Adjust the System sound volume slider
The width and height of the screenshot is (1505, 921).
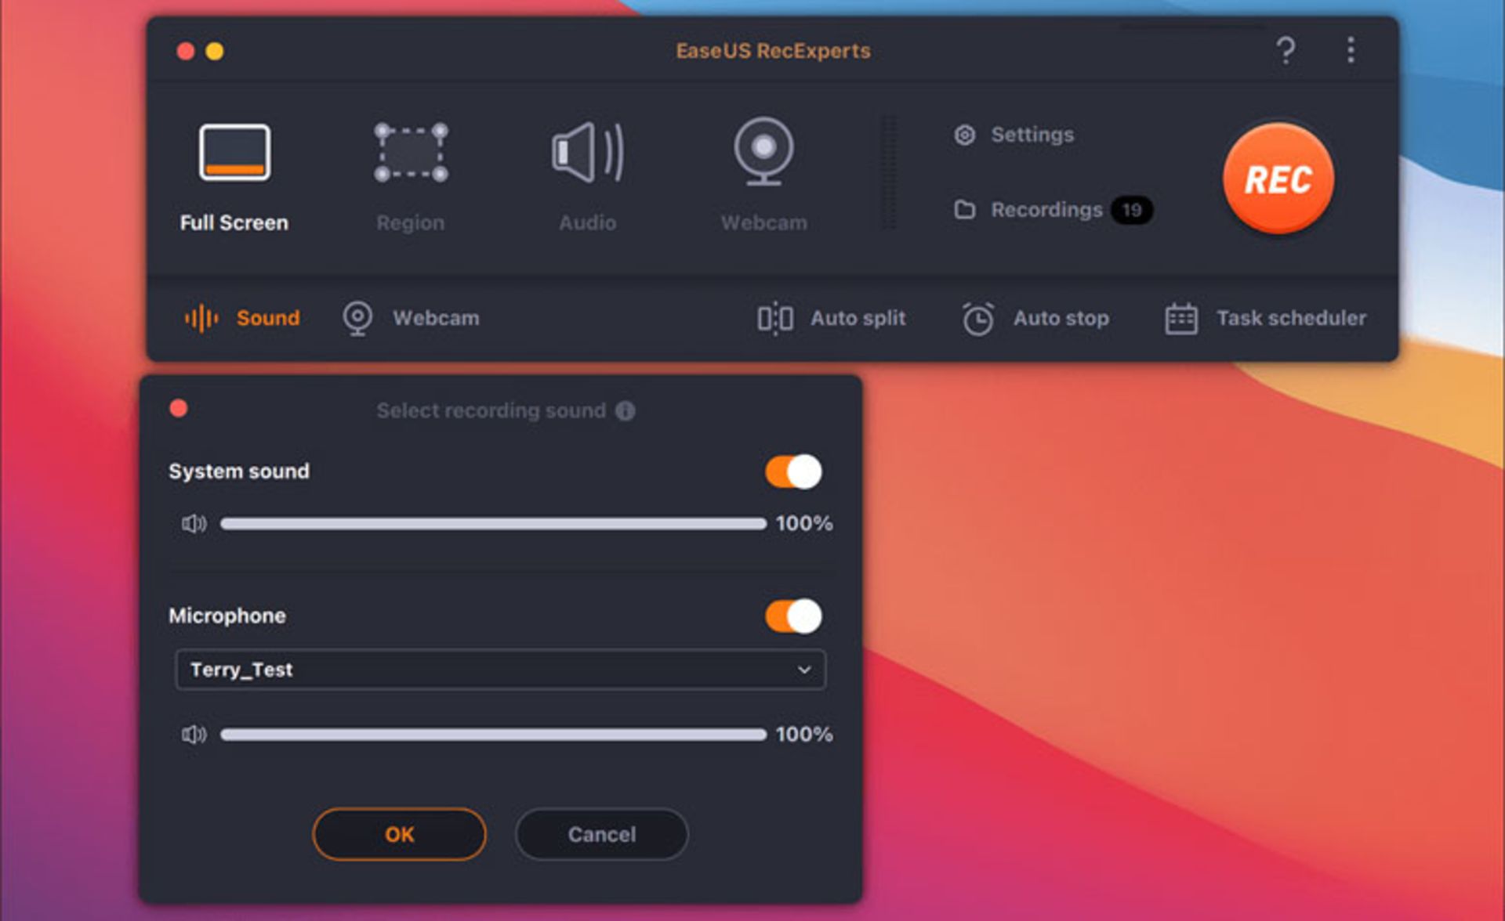coord(493,523)
